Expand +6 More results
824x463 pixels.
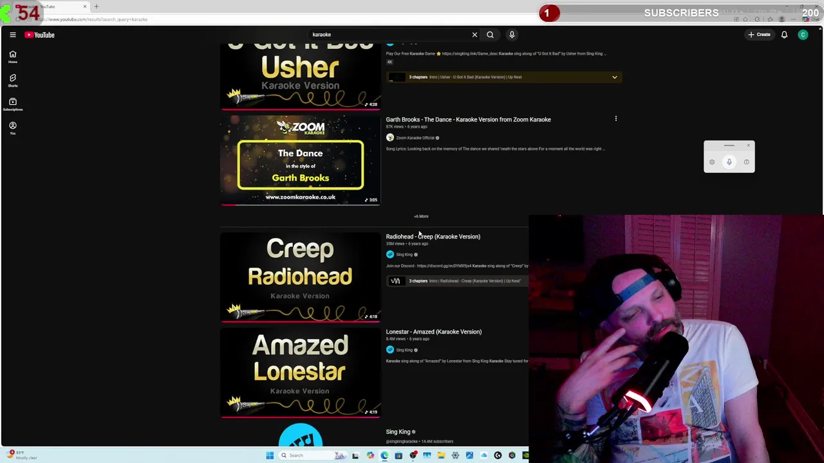421,217
